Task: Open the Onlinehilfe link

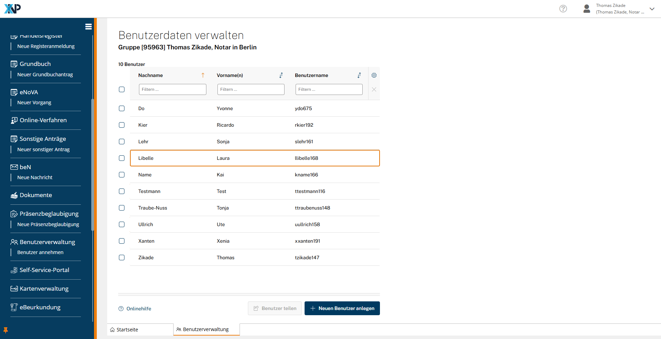Action: (x=138, y=309)
